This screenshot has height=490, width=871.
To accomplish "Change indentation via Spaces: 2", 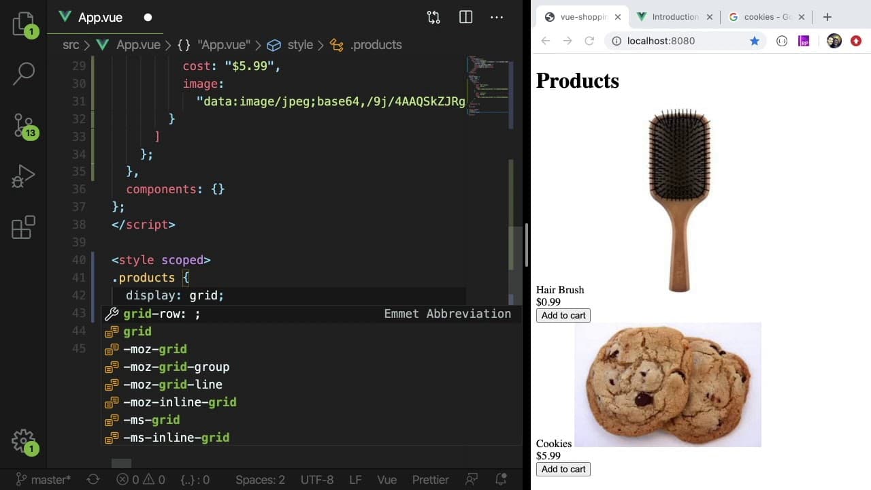I will pyautogui.click(x=260, y=480).
